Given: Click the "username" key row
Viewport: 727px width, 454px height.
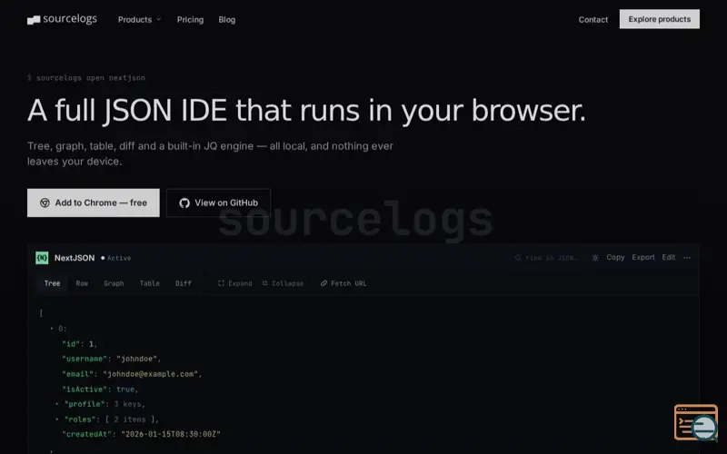Looking at the screenshot, I should point(112,359).
